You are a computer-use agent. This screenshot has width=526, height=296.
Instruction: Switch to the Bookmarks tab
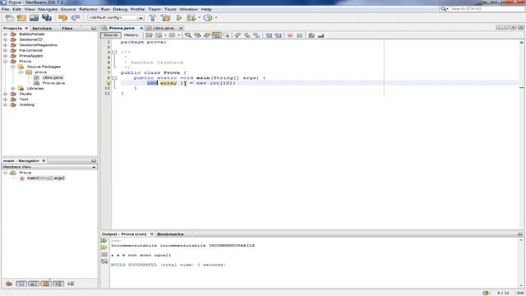[x=170, y=234]
